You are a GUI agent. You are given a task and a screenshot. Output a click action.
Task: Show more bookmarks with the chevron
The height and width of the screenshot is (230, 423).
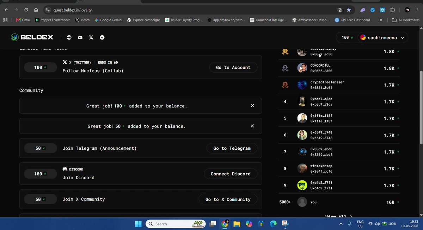pos(381,20)
